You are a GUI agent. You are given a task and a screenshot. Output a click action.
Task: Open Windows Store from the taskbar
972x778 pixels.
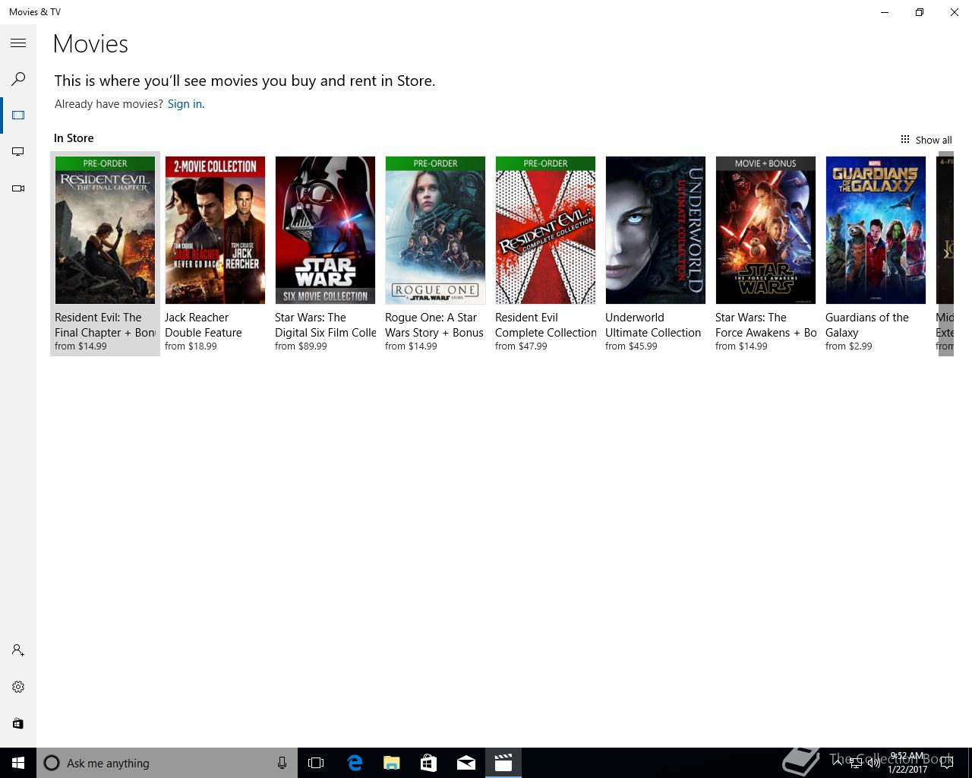428,763
